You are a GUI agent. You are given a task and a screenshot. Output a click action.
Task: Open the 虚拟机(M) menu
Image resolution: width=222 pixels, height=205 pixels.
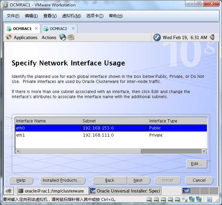72,16
